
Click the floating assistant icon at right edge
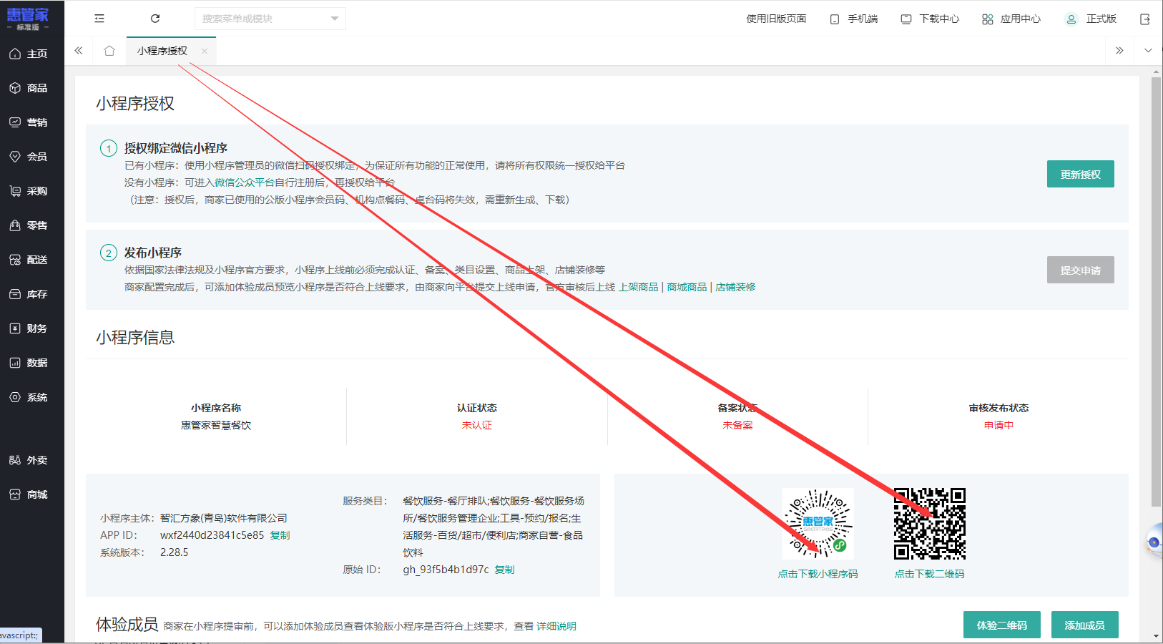click(x=1154, y=542)
